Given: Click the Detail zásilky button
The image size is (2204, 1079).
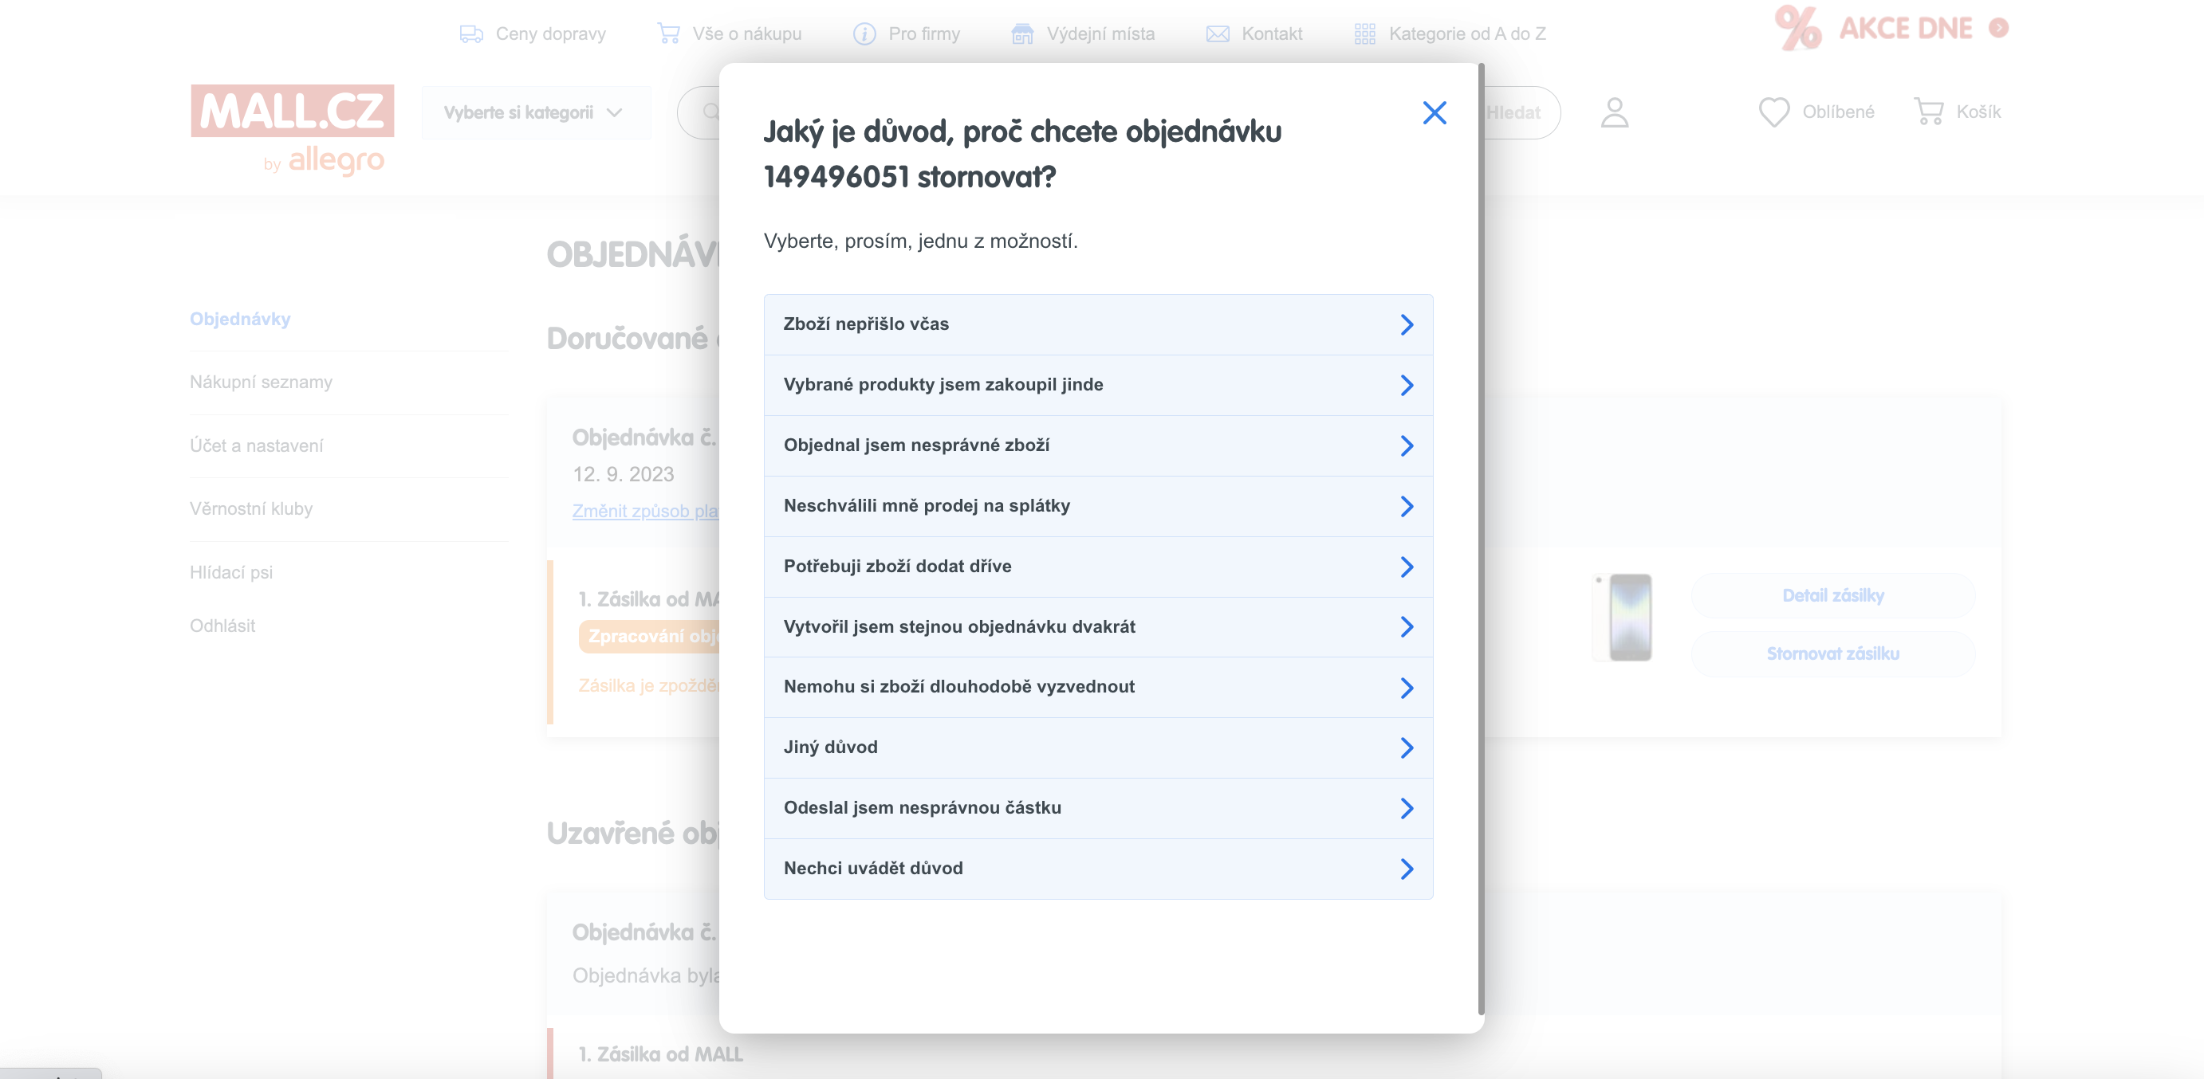Looking at the screenshot, I should 1832,596.
